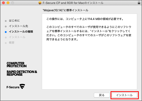
Task: Click the 戻る button
Action: [x=102, y=95]
